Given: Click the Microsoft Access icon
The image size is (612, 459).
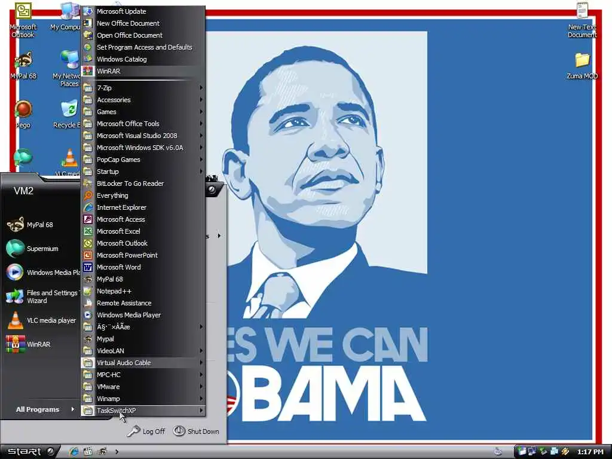Looking at the screenshot, I should pyautogui.click(x=88, y=219).
